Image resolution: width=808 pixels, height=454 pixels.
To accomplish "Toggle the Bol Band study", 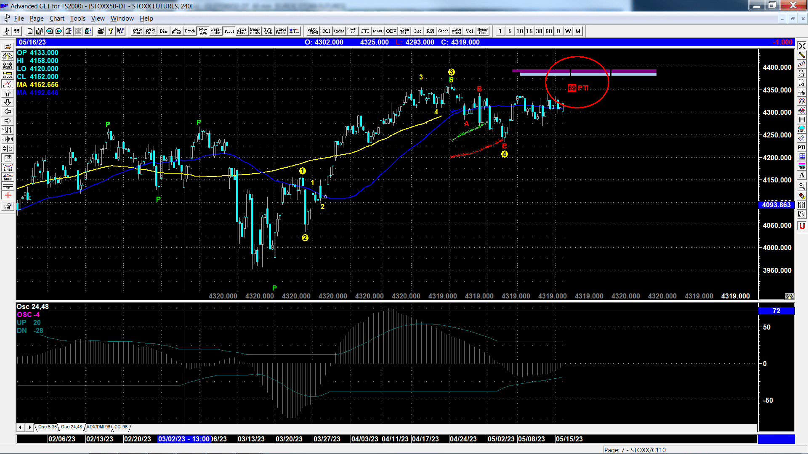I will pos(177,31).
